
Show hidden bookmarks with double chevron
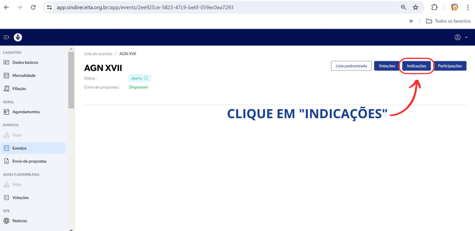point(411,21)
